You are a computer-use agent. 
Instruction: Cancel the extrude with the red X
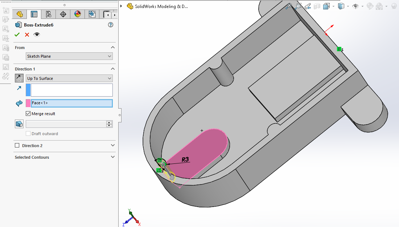point(27,35)
